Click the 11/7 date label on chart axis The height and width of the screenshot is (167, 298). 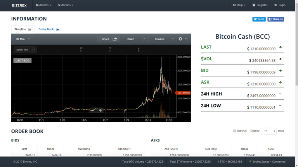coord(105,120)
